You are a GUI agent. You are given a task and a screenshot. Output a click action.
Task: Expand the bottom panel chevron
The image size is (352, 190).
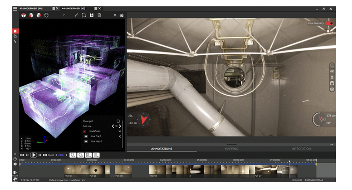pyautogui.click(x=331, y=144)
